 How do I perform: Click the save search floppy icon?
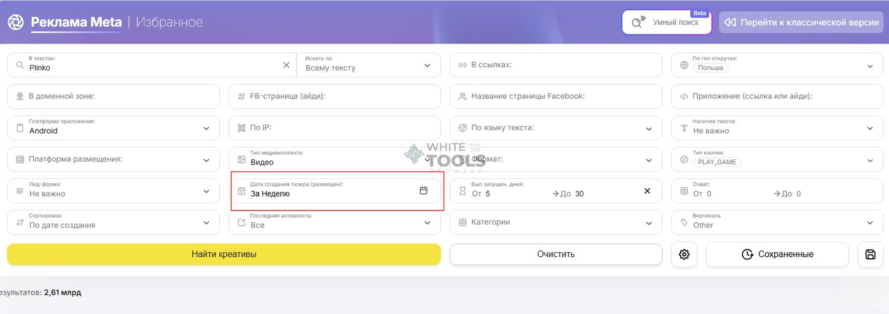click(870, 254)
